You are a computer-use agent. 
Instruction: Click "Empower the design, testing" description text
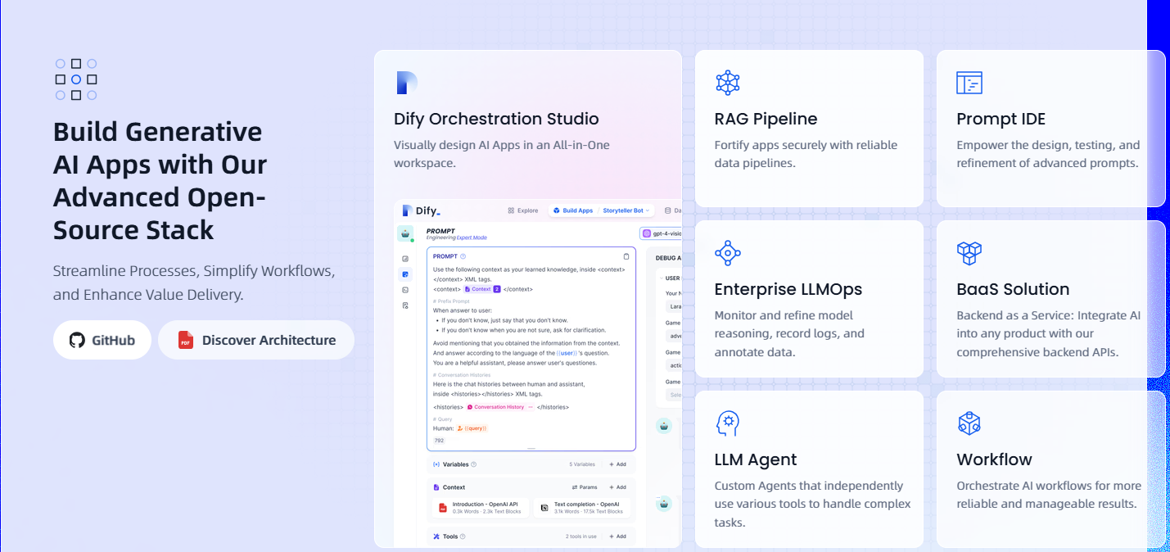1049,154
